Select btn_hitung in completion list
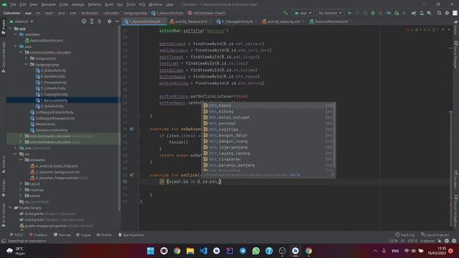 (x=268, y=112)
